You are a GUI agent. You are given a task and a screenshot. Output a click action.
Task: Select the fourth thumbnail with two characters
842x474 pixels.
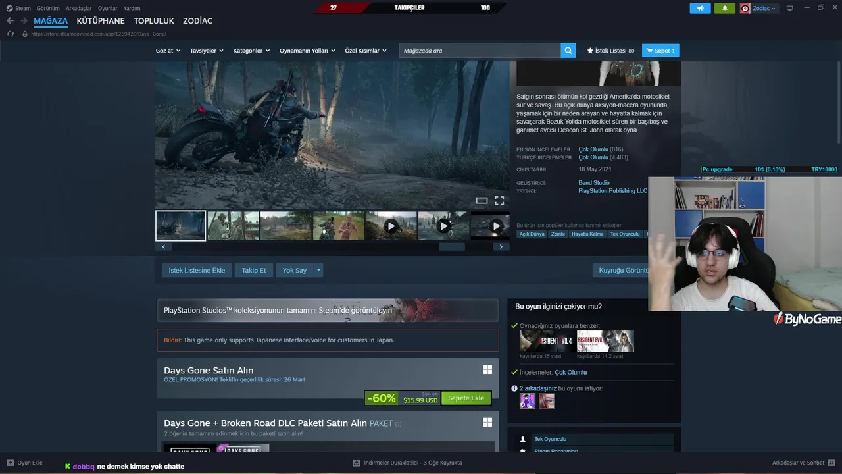(338, 226)
